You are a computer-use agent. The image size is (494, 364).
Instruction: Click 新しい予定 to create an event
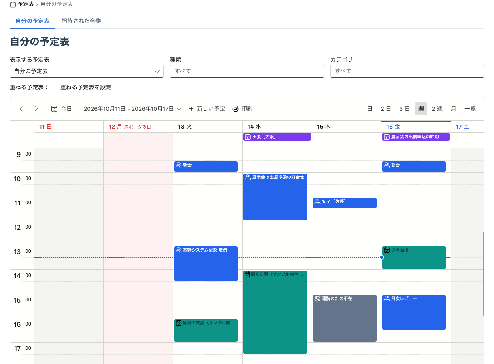pyautogui.click(x=207, y=109)
